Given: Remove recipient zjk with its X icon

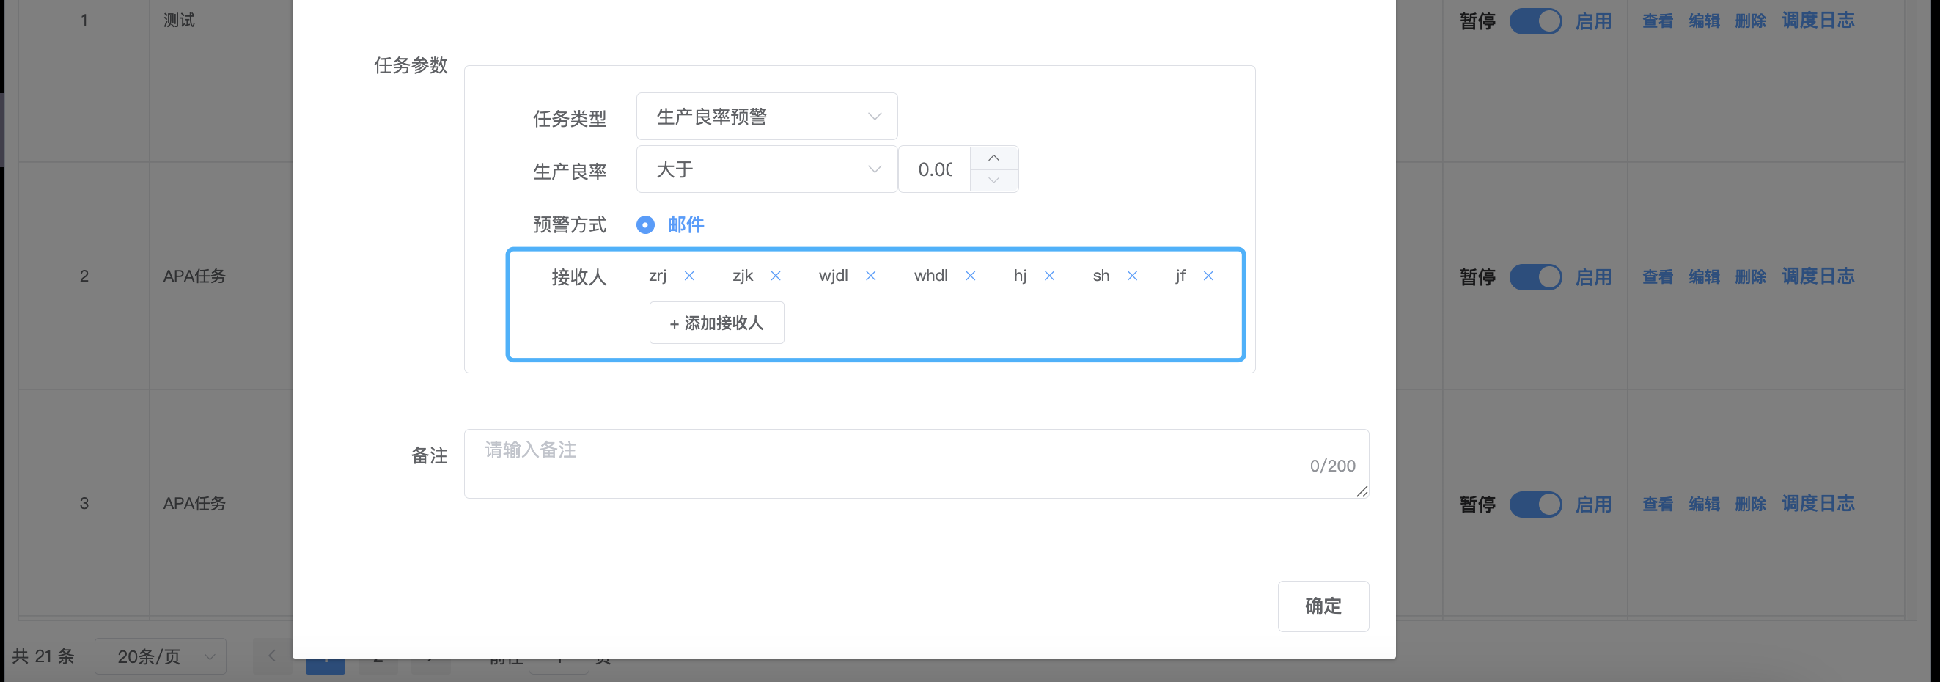Looking at the screenshot, I should coord(776,276).
